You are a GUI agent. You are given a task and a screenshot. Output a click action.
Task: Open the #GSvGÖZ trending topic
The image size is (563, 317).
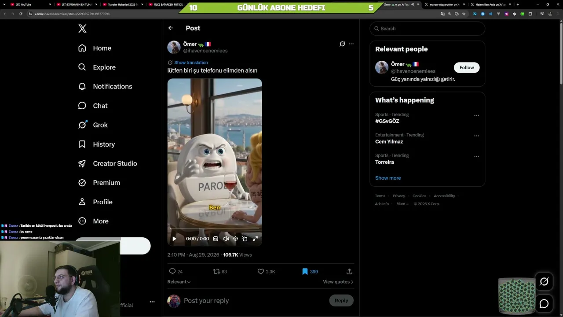(x=387, y=121)
